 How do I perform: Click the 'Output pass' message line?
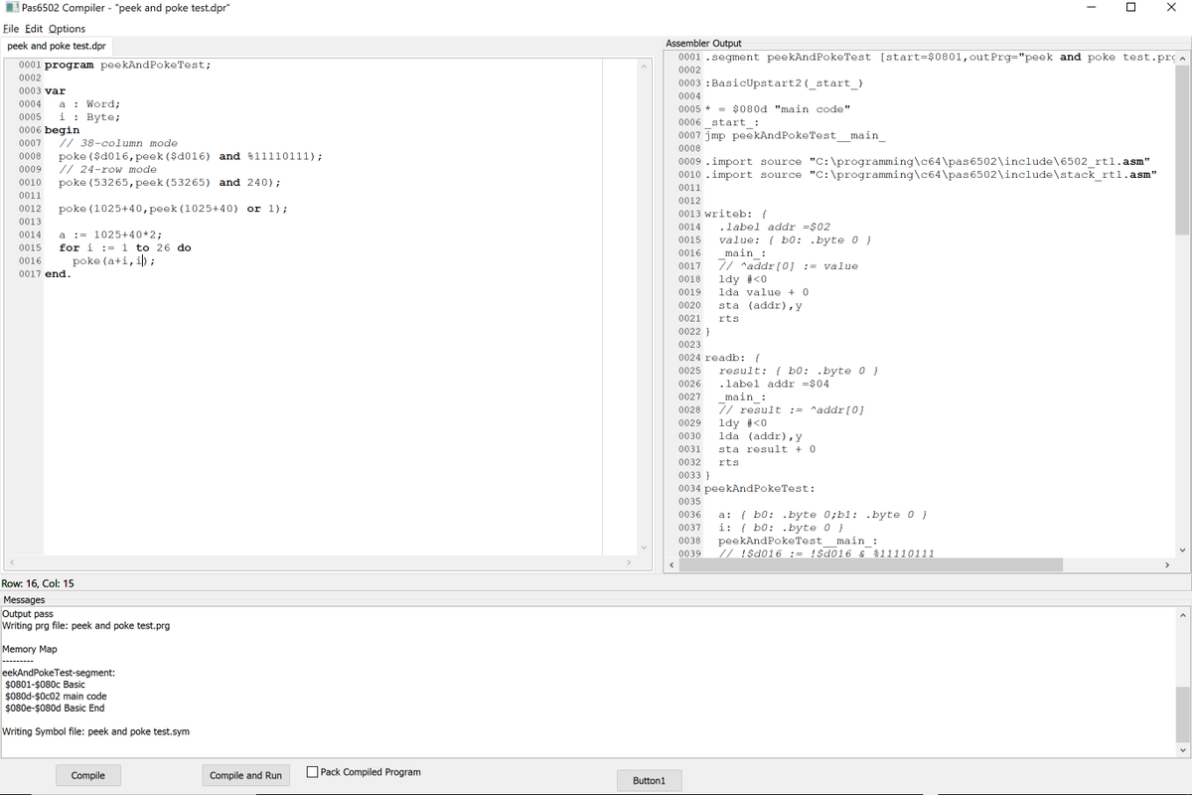28,614
